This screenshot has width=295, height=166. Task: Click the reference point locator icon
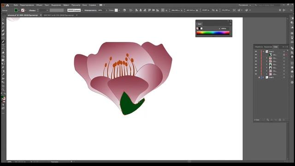coord(163,10)
